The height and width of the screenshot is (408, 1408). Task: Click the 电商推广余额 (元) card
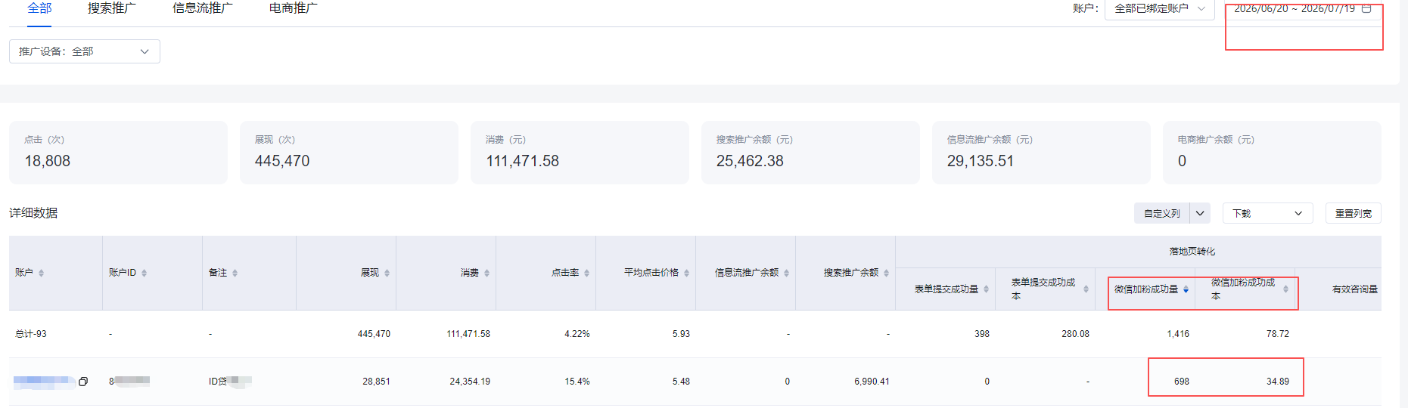[x=1272, y=152]
